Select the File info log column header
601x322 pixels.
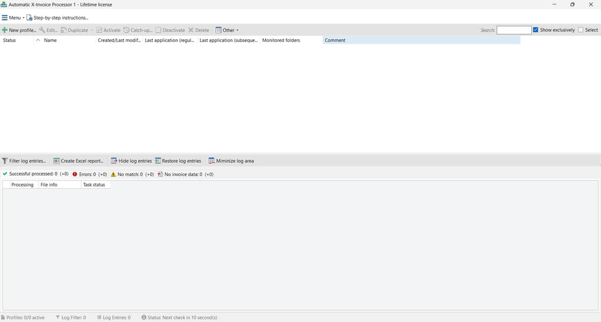[x=60, y=185]
